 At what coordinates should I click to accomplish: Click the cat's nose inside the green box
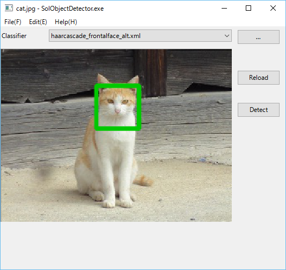pyautogui.click(x=118, y=111)
